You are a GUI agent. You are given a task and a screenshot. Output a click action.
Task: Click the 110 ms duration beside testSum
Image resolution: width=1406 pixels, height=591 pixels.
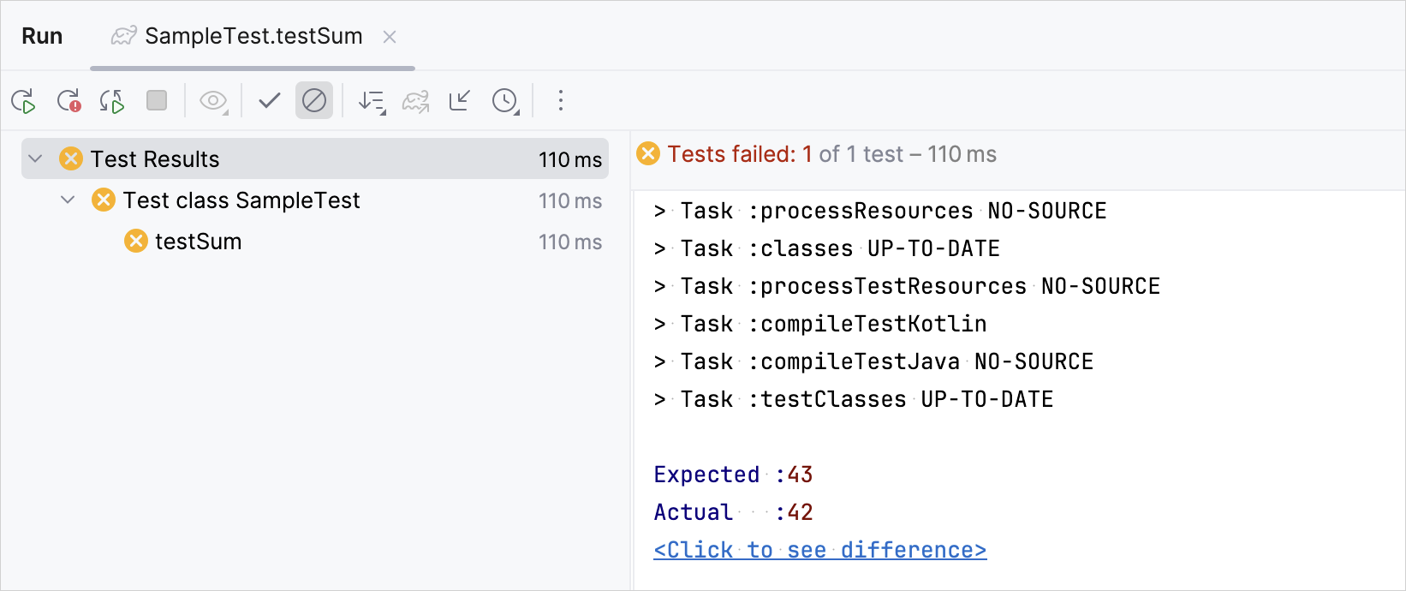[570, 242]
